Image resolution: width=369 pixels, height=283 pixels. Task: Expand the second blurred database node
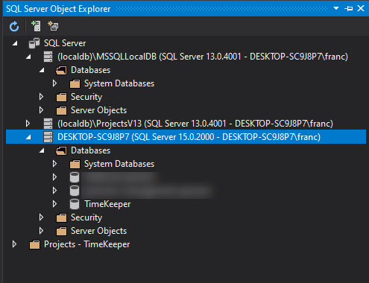click(55, 191)
